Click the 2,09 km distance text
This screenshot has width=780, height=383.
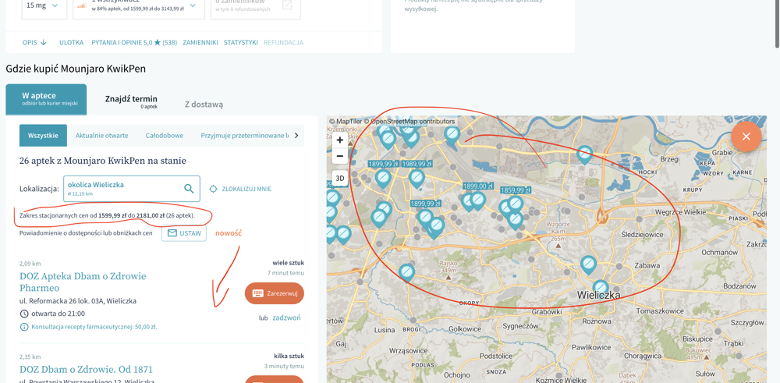pyautogui.click(x=30, y=263)
